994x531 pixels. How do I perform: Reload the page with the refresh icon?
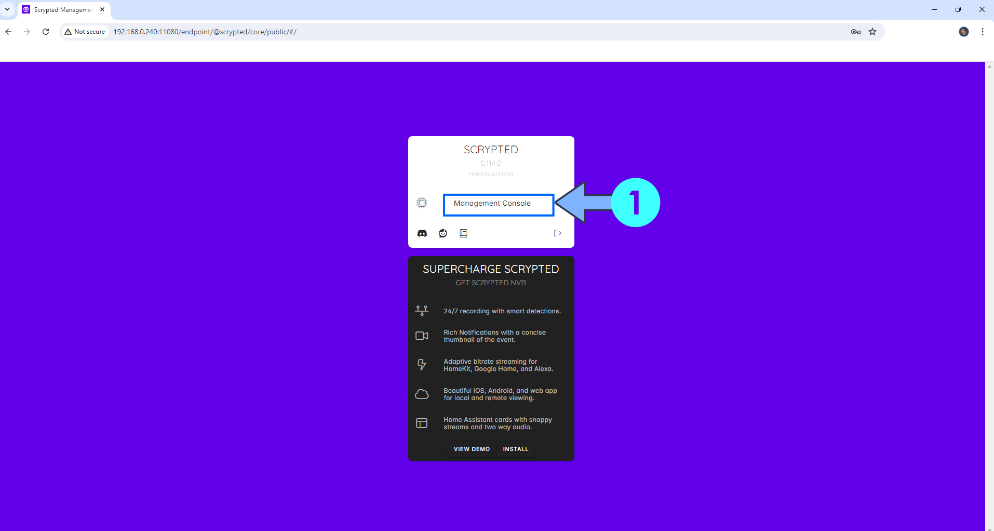(46, 32)
